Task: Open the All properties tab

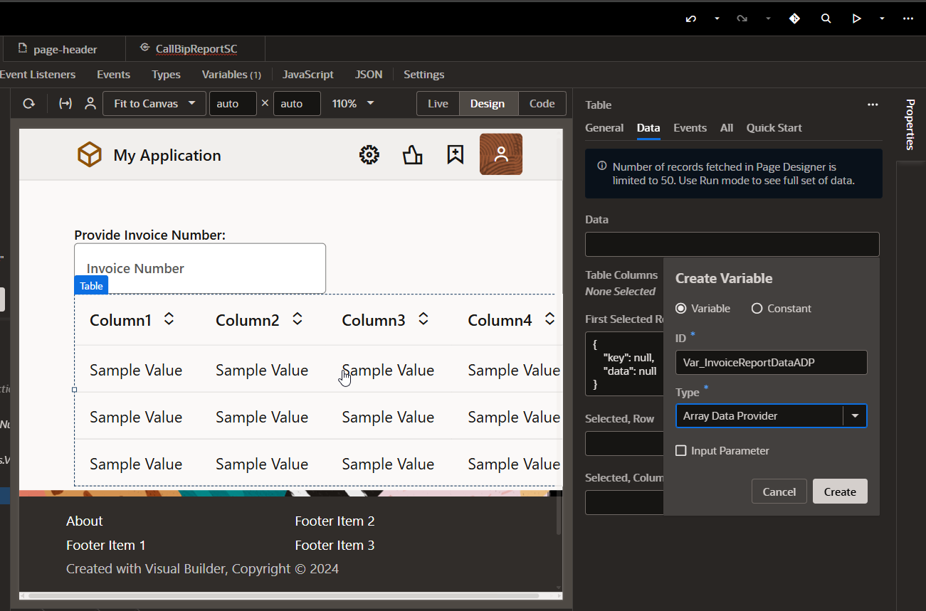Action: pos(726,128)
